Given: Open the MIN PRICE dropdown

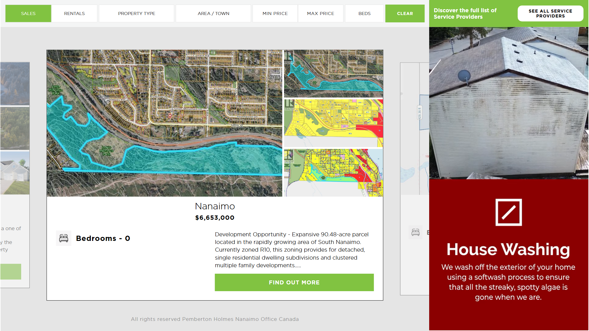Looking at the screenshot, I should 275,13.
